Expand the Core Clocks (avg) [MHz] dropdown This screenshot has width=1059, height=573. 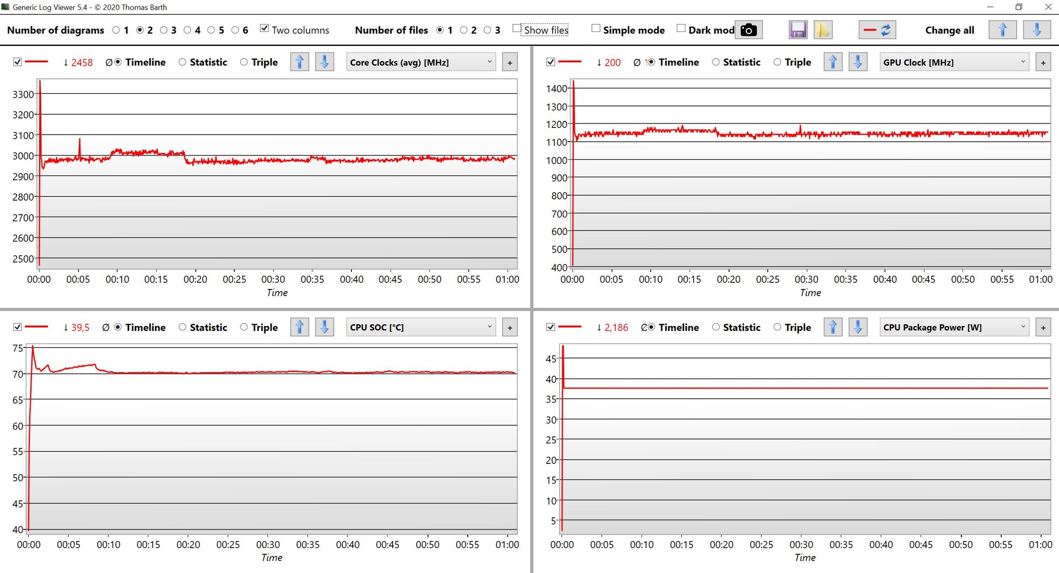point(420,62)
